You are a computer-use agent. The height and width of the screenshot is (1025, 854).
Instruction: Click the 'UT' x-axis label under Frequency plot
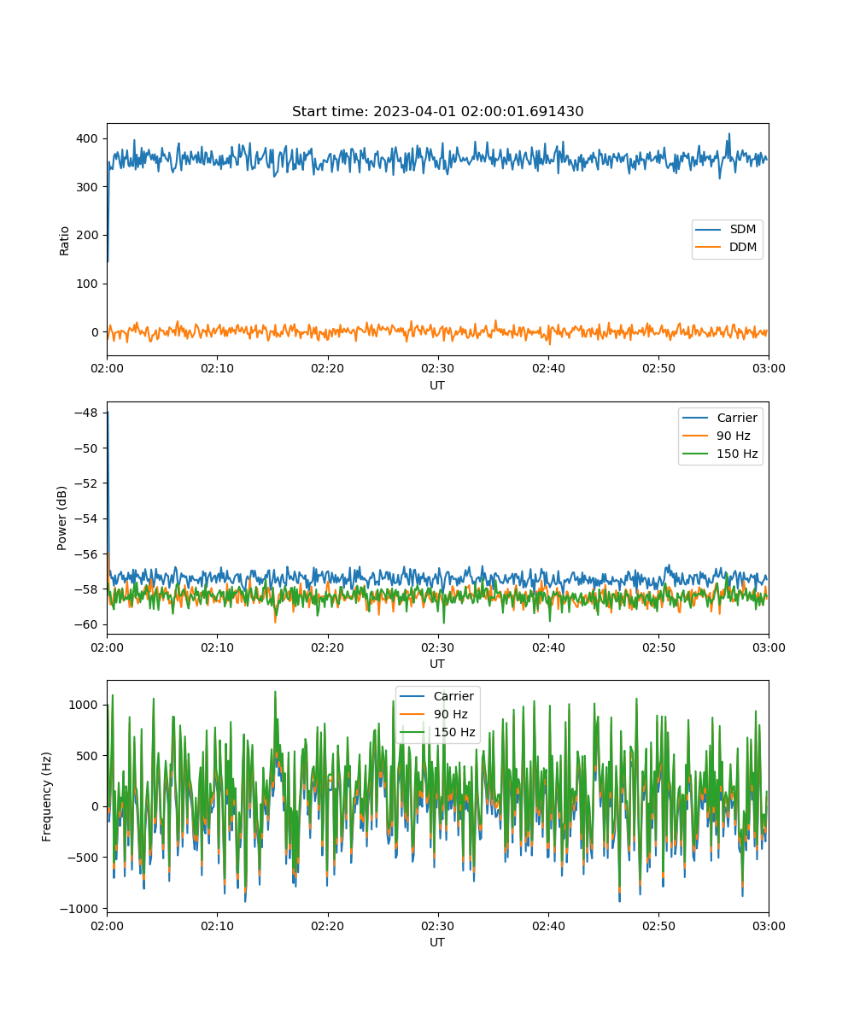[437, 942]
